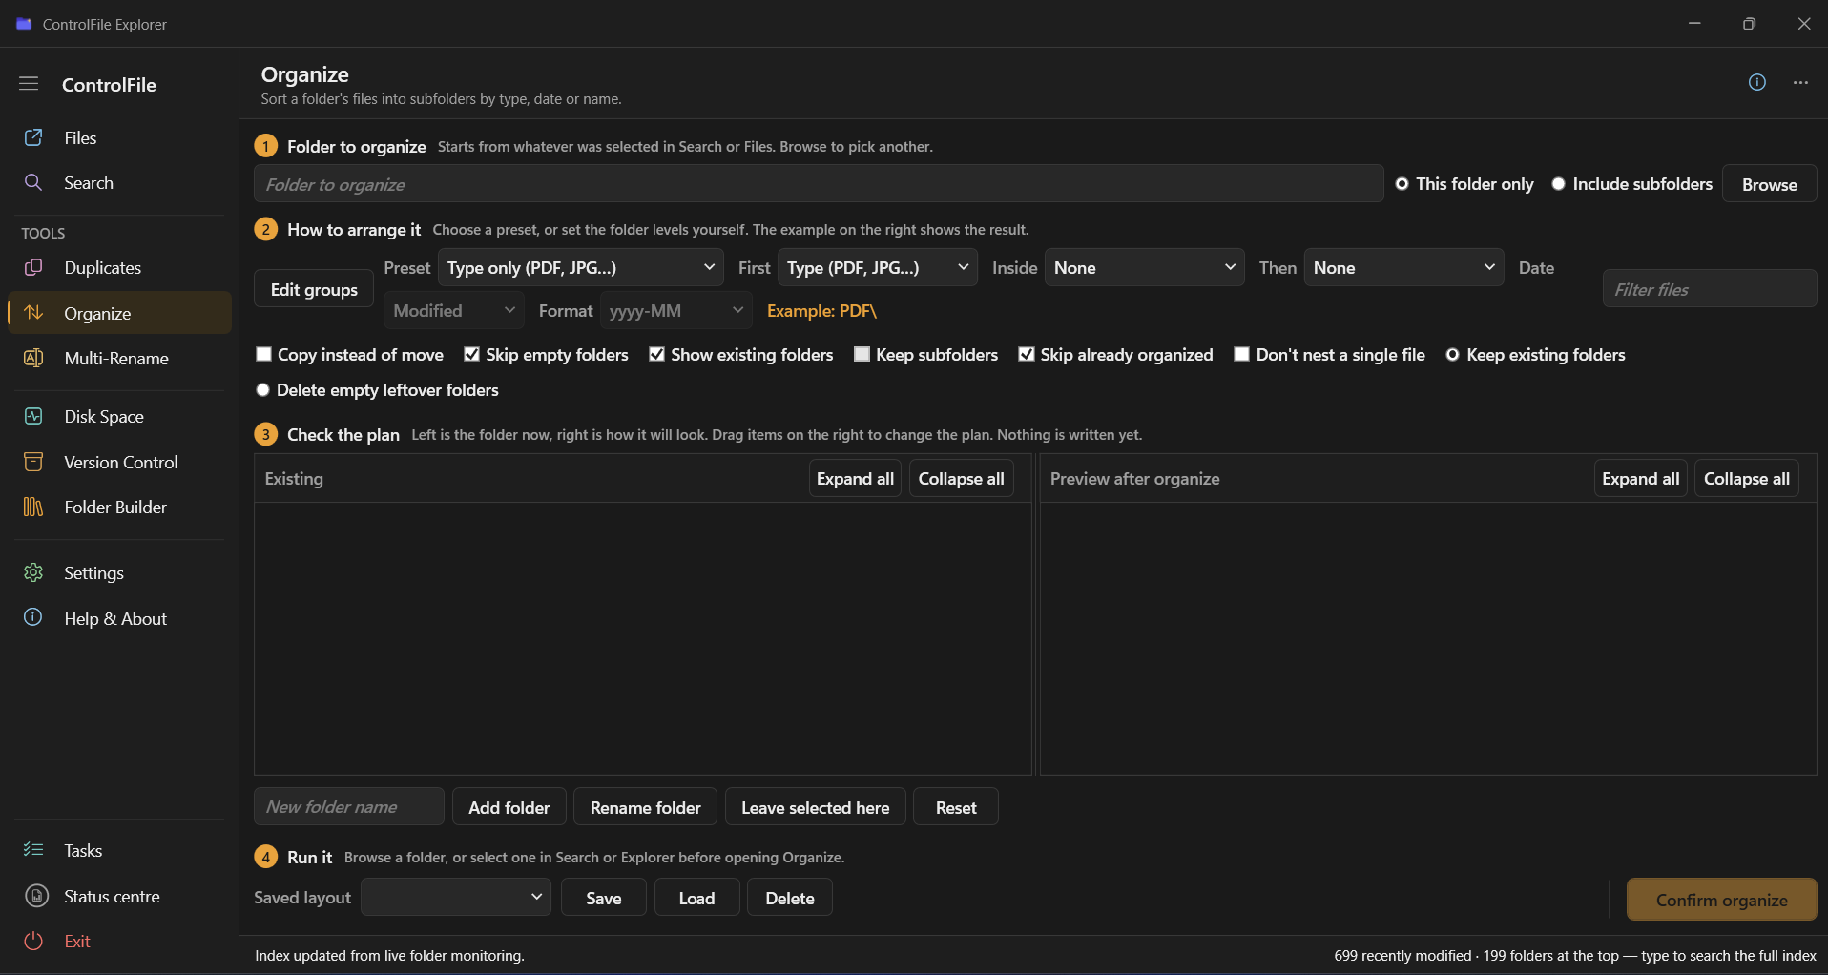Open Multi-Rename page

120,358
